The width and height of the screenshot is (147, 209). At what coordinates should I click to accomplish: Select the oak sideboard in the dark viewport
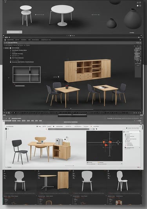point(87,70)
